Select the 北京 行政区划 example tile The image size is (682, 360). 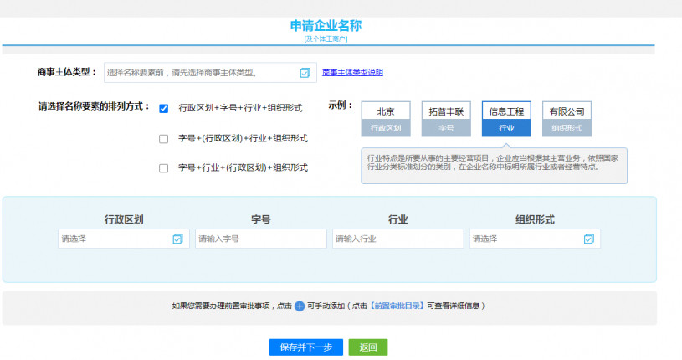(386, 119)
